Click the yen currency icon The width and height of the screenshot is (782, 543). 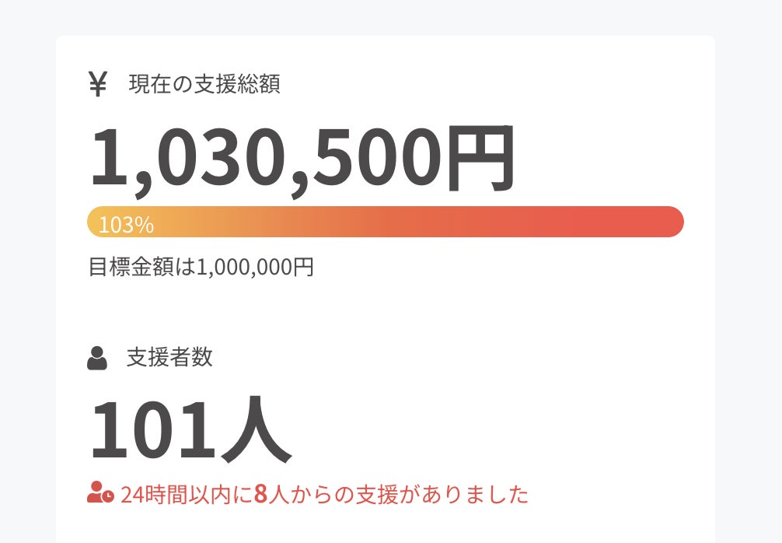(x=97, y=84)
